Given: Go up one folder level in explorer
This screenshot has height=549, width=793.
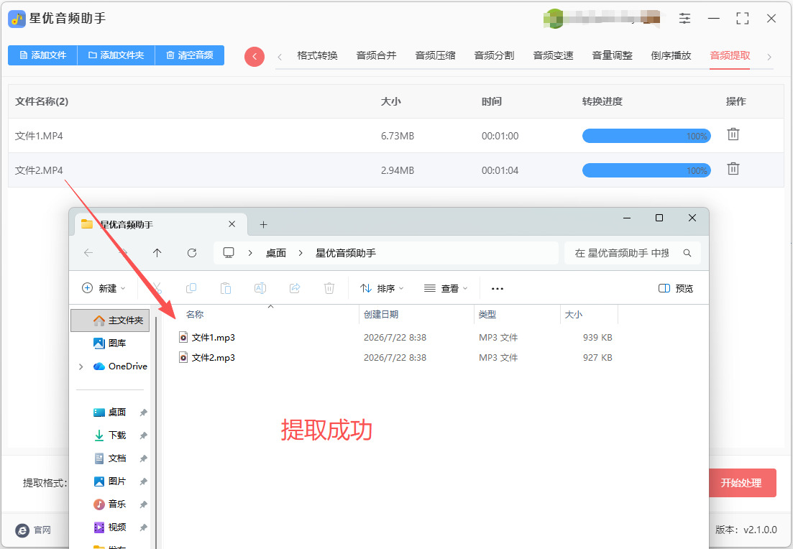Looking at the screenshot, I should [x=157, y=253].
